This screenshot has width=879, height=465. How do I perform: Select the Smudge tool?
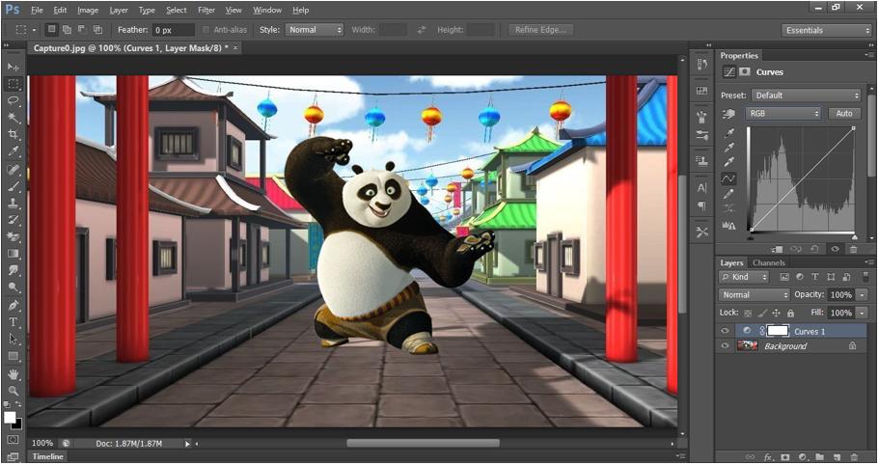click(14, 270)
